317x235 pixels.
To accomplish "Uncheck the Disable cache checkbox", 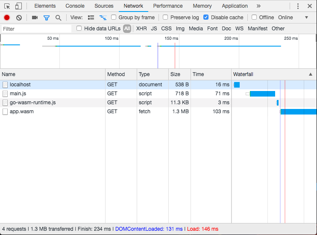I will pos(206,18).
